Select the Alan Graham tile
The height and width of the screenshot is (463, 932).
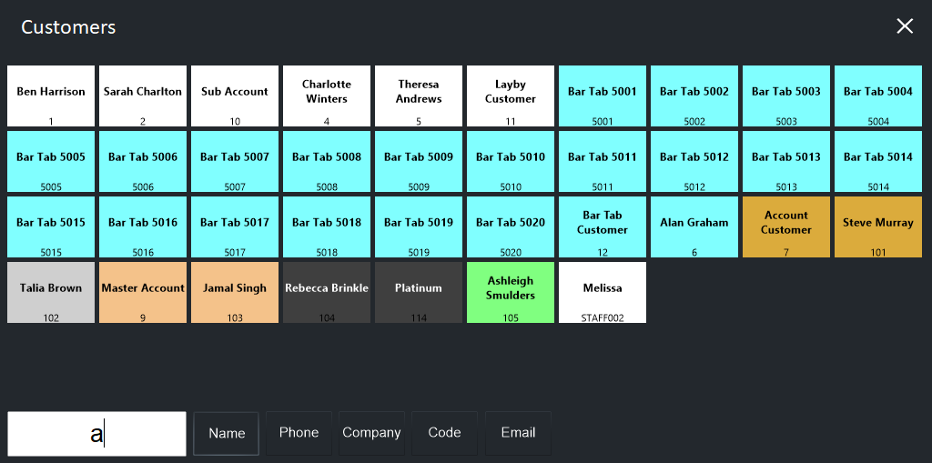(x=694, y=226)
